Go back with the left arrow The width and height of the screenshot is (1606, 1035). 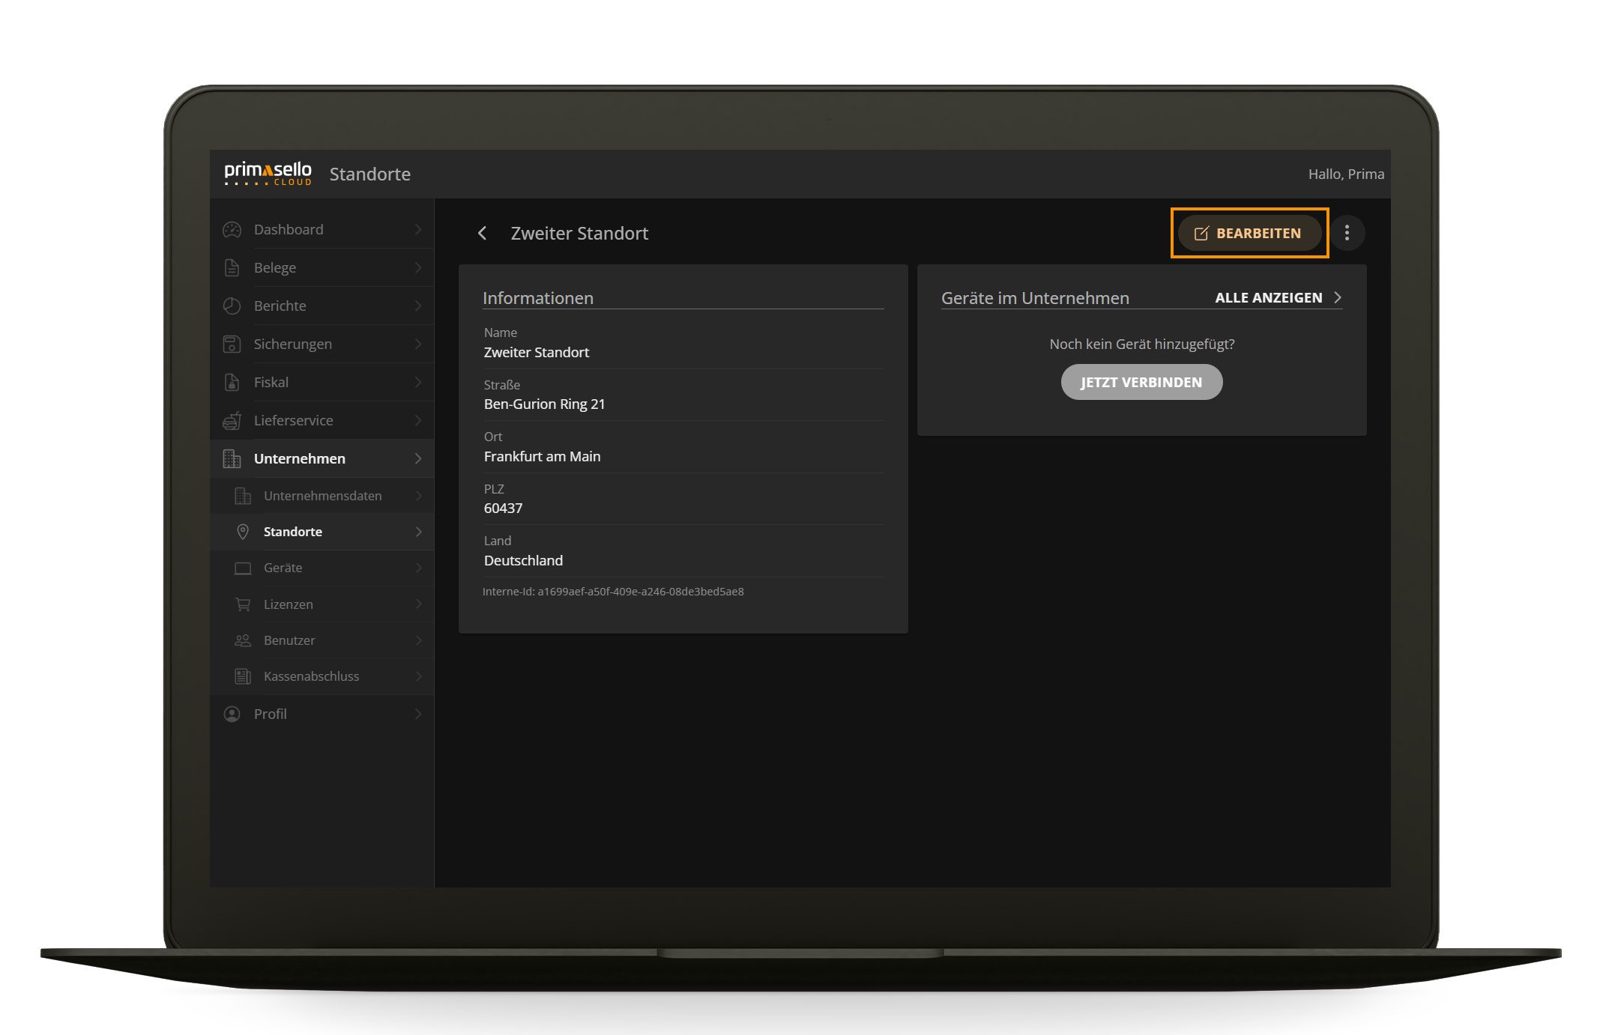coord(483,233)
